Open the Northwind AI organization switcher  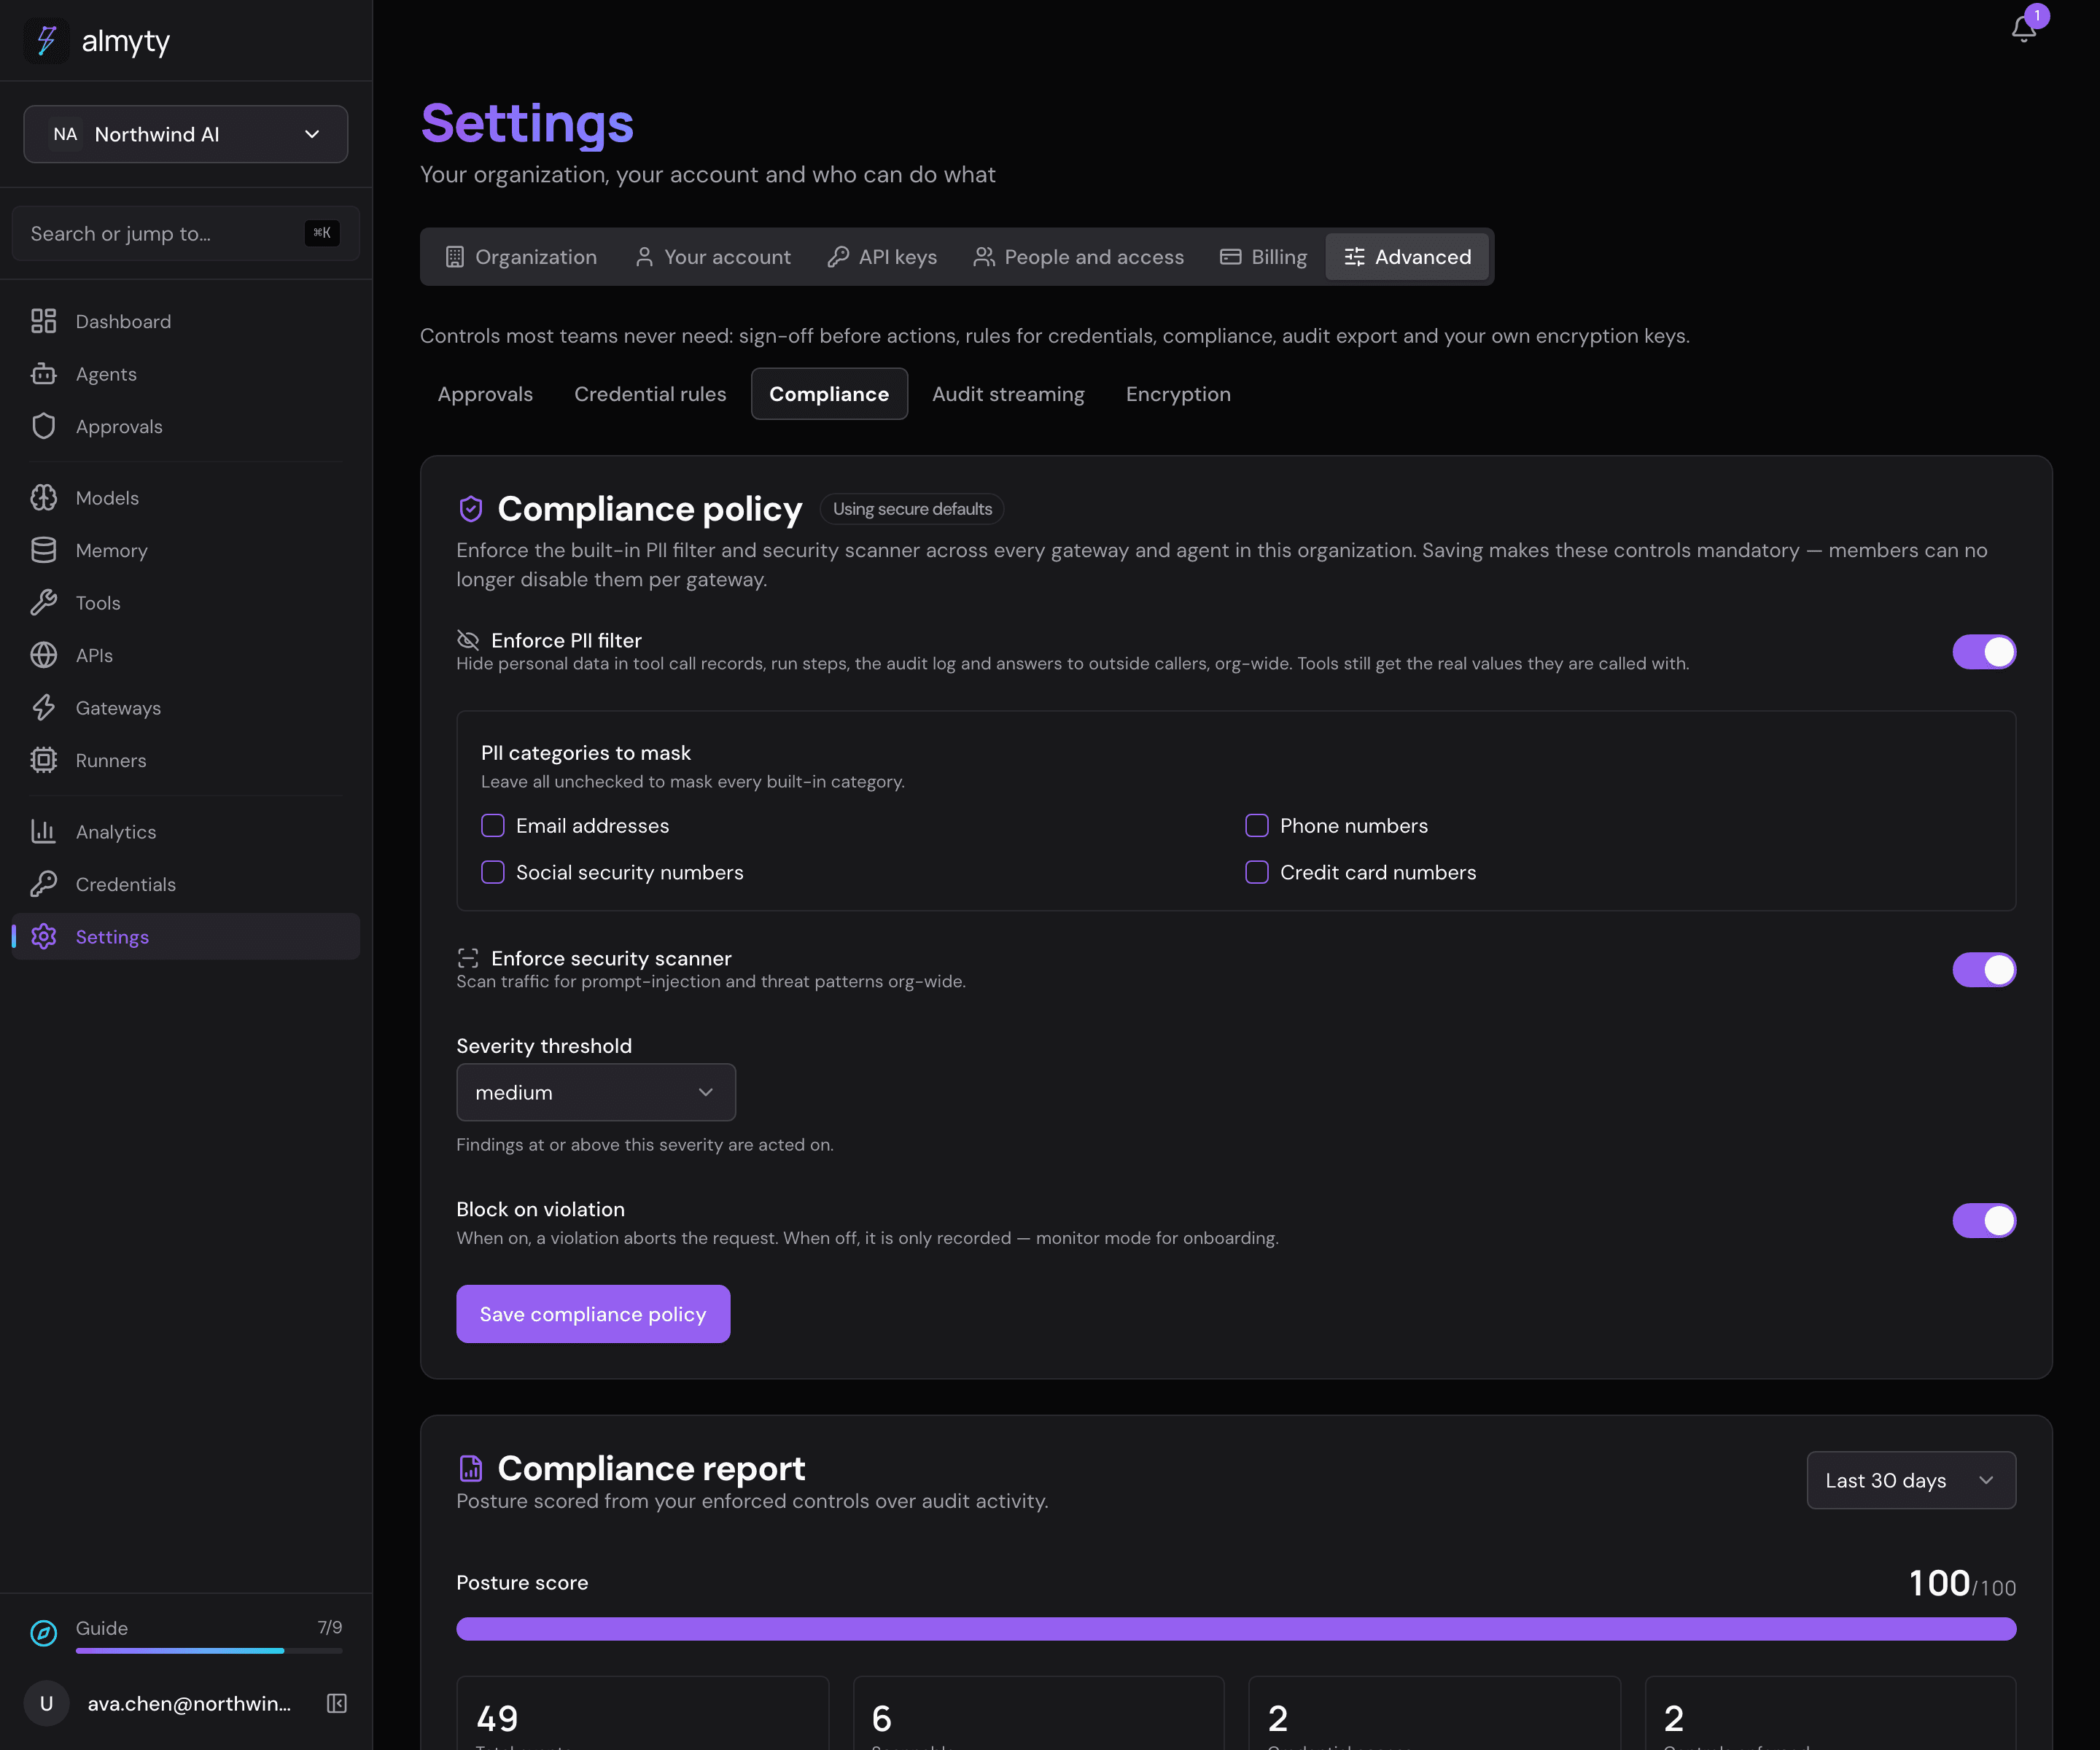[186, 134]
